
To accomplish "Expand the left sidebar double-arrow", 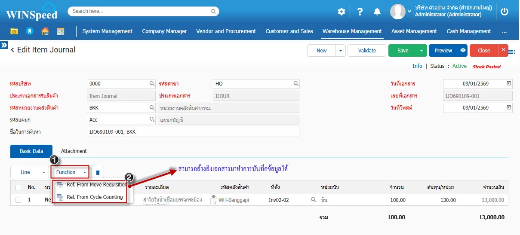I will tap(4, 45).
